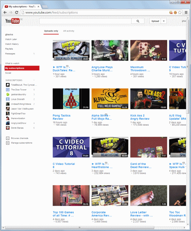The image size is (191, 231).
Task: Open TotalBiscuit channel avatar
Action: click(x=8, y=85)
